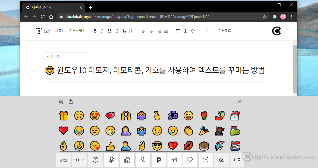The width and height of the screenshot is (318, 168).
Task: Toggle underline formatting
Action: pyautogui.click(x=109, y=31)
